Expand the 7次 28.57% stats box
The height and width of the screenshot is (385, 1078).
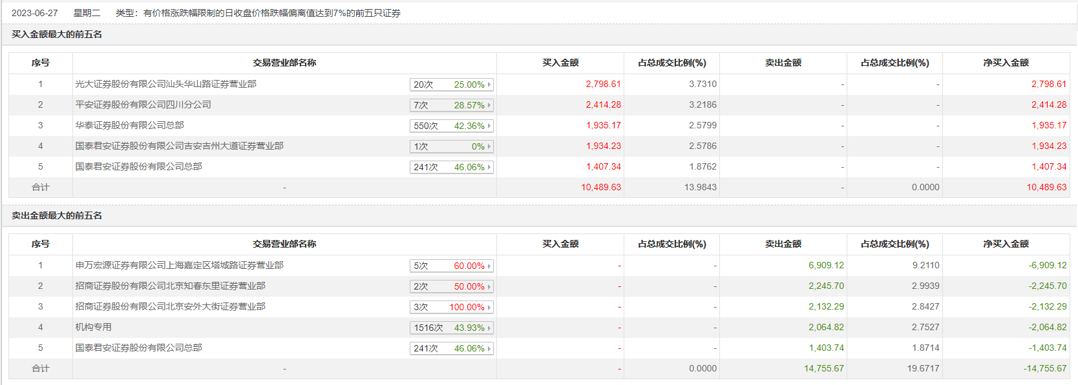point(452,105)
